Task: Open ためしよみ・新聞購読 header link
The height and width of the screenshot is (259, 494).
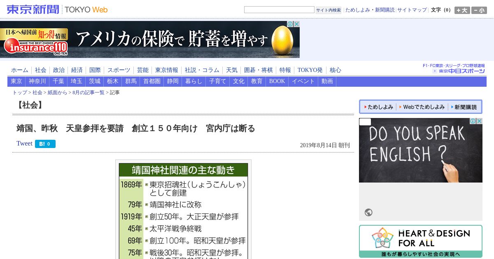Action: 370,10
